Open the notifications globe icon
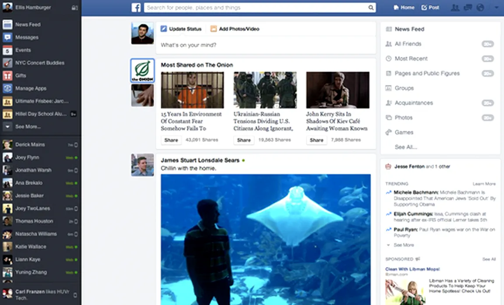504x305 pixels. click(x=480, y=7)
